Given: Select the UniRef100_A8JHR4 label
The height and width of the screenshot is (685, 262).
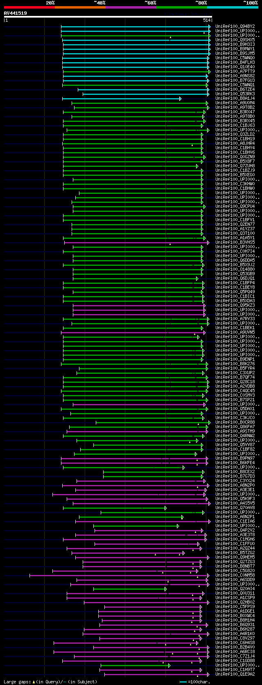Looking at the screenshot, I should (235, 143).
